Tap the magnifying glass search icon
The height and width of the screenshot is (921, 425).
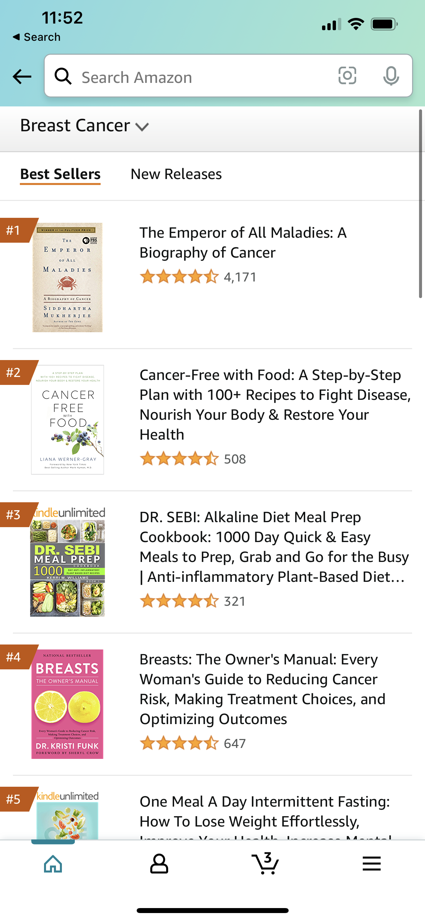point(63,76)
